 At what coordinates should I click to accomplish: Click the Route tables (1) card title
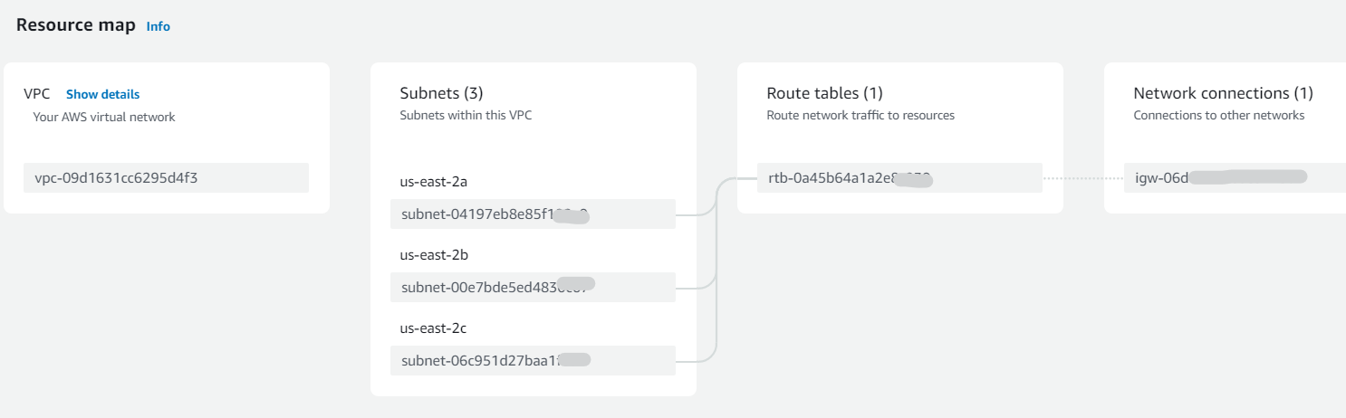tap(824, 93)
